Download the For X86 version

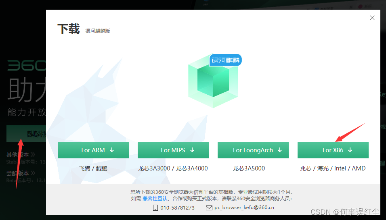333,150
